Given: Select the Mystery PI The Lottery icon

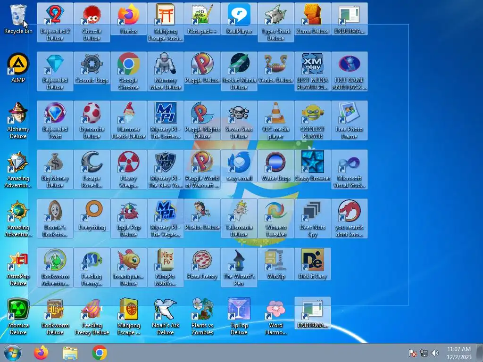Looking at the screenshot, I should click(166, 120).
